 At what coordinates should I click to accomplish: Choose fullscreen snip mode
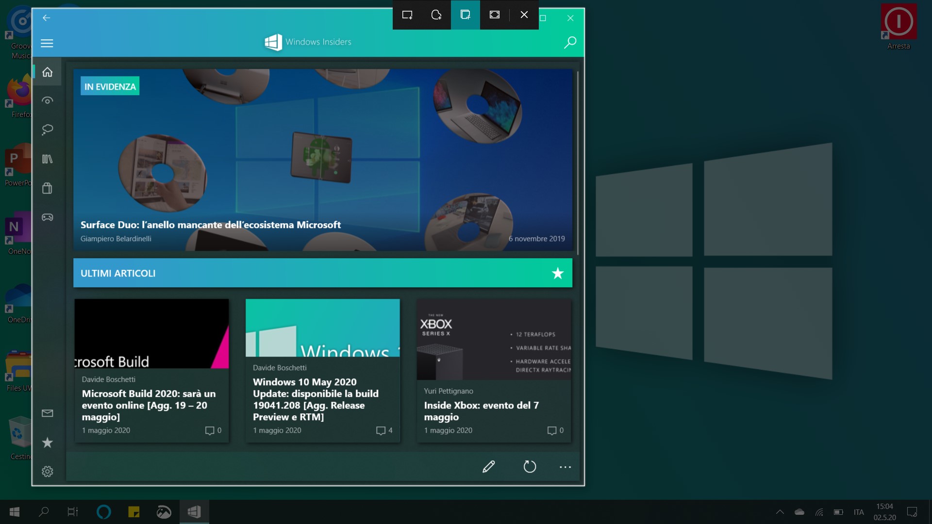pyautogui.click(x=495, y=15)
